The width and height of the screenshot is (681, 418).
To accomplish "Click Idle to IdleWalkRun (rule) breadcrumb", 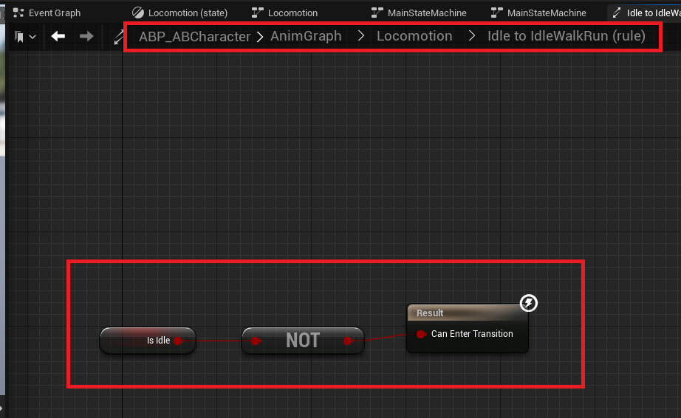I will pos(567,36).
